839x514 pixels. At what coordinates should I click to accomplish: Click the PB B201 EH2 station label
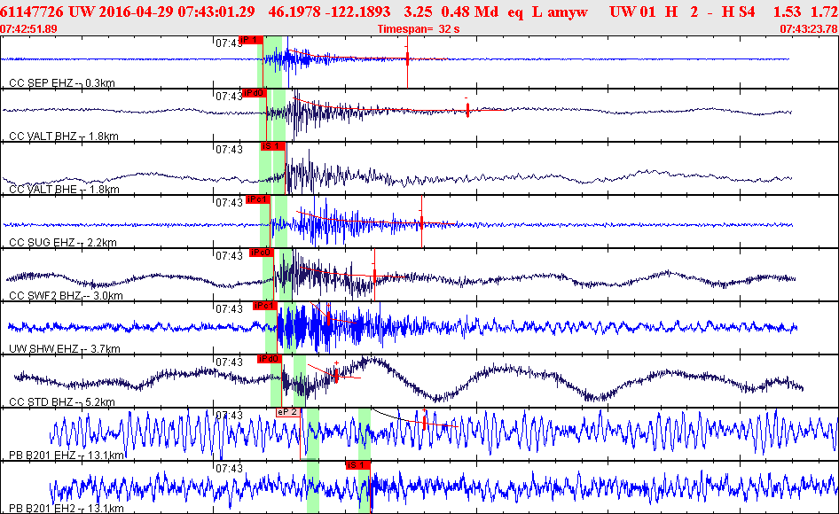[x=67, y=508]
